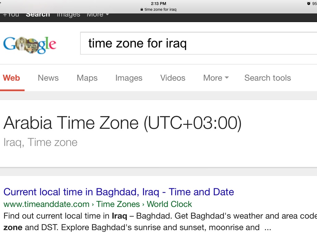
Task: Tap the 2:13 PM clock in the status bar
Action: tap(158, 3)
